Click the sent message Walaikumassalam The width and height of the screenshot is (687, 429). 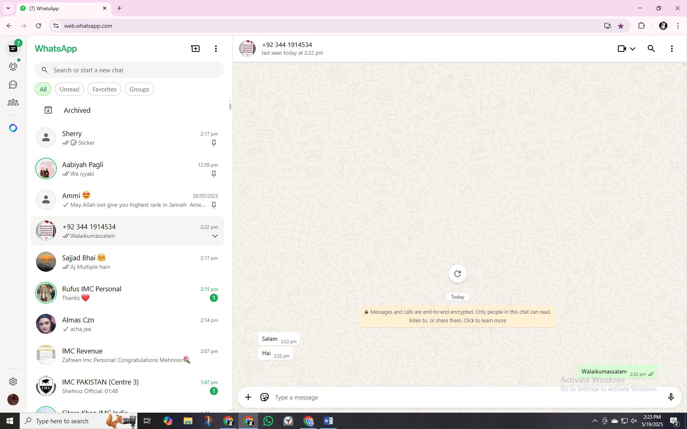[x=617, y=372]
